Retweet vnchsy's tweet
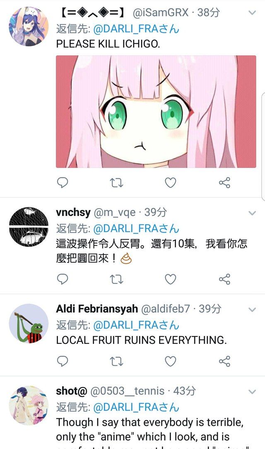 point(116,279)
